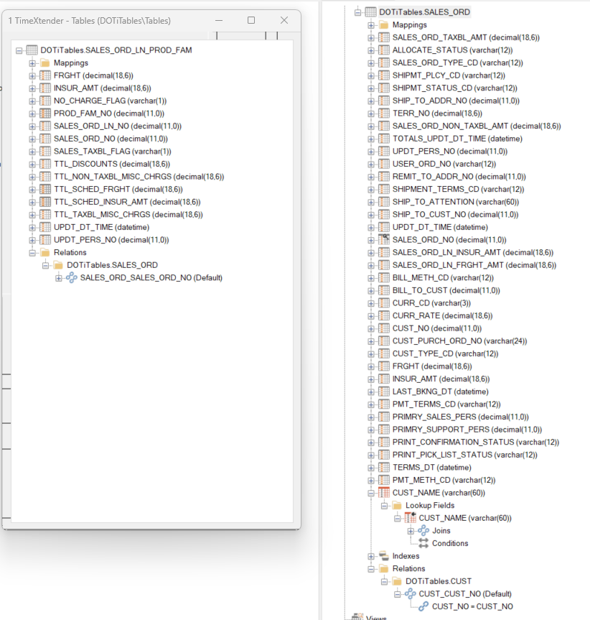
Task: Click the Lookup Fields folder icon
Action: tap(397, 505)
